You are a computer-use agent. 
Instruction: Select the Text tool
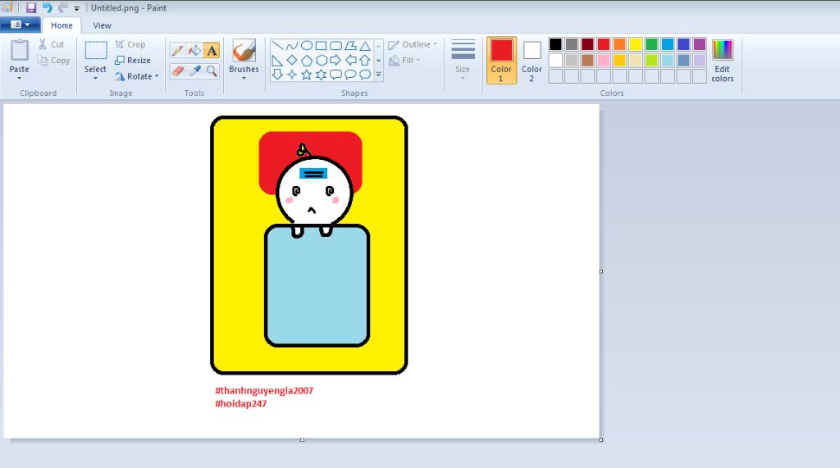212,51
